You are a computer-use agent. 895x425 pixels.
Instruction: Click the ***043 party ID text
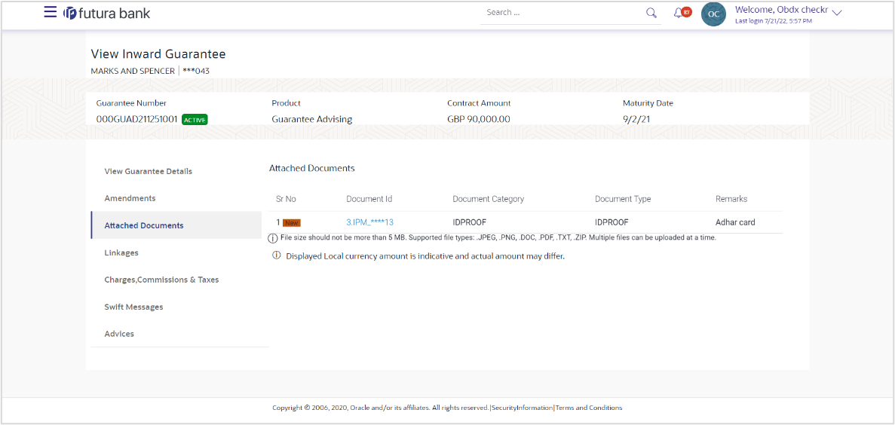pos(196,72)
